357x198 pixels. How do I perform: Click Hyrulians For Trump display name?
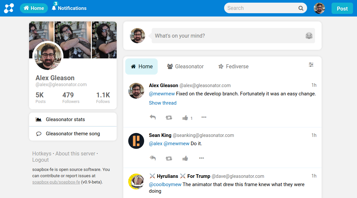[179, 176]
